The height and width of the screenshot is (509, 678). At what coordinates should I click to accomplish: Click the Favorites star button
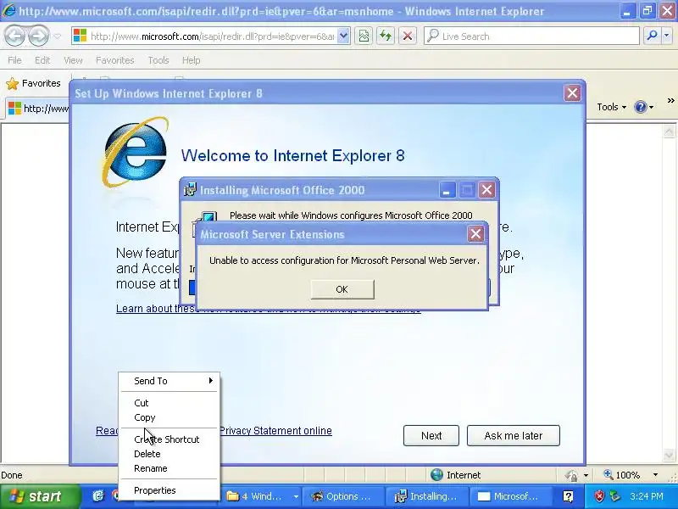click(x=34, y=83)
